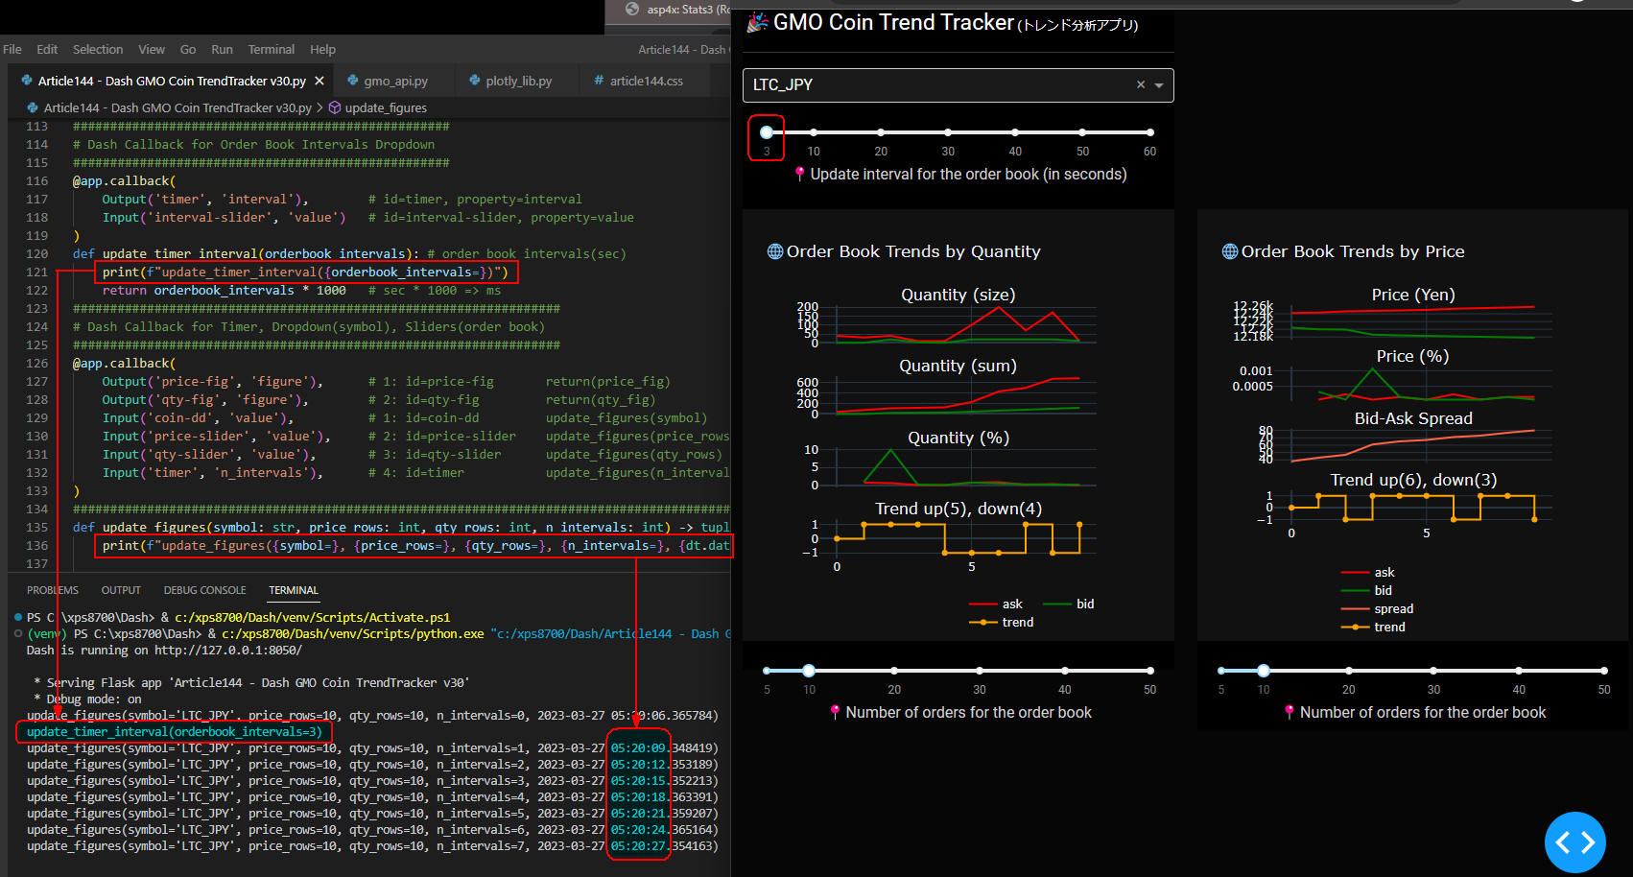Open the Terminal menu
The height and width of the screenshot is (877, 1633).
coord(272,49)
